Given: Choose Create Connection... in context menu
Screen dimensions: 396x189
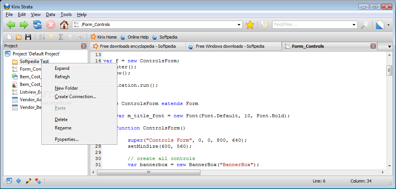Looking at the screenshot, I should click(79, 96).
